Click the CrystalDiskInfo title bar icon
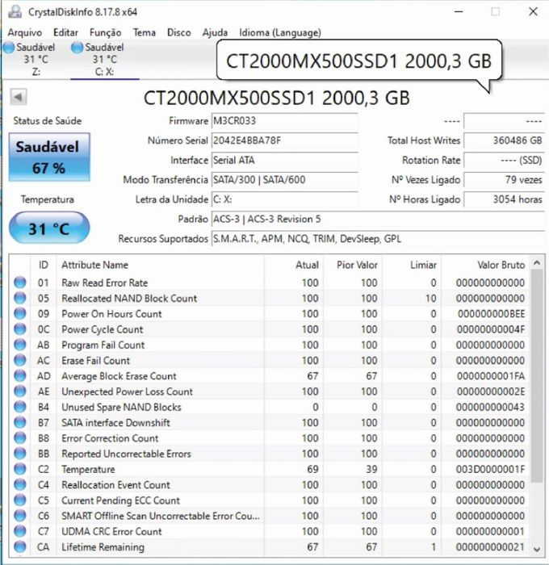The height and width of the screenshot is (565, 549). (x=15, y=12)
